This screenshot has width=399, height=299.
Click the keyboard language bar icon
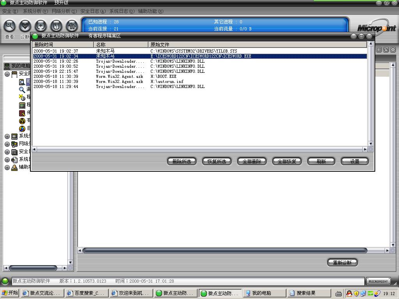point(339,294)
